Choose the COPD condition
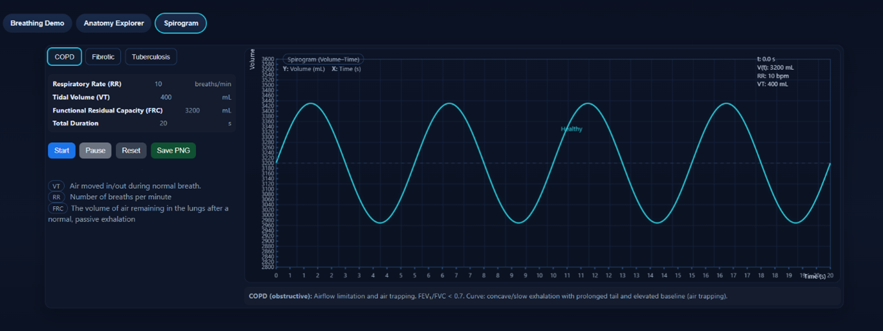Image resolution: width=883 pixels, height=331 pixels. [64, 57]
